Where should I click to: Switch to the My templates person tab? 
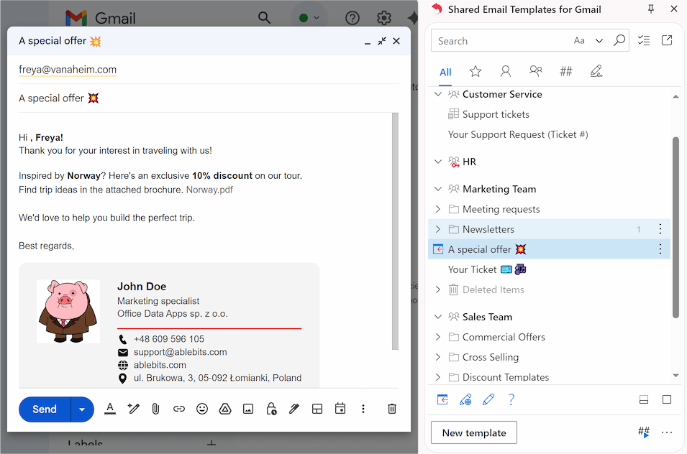coord(506,71)
